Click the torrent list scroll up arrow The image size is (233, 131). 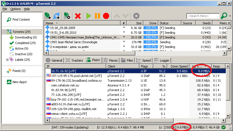(229, 23)
